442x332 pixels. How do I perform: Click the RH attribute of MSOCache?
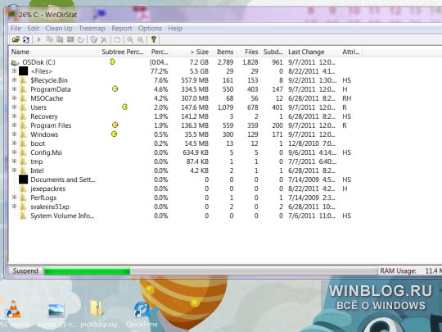tap(347, 98)
